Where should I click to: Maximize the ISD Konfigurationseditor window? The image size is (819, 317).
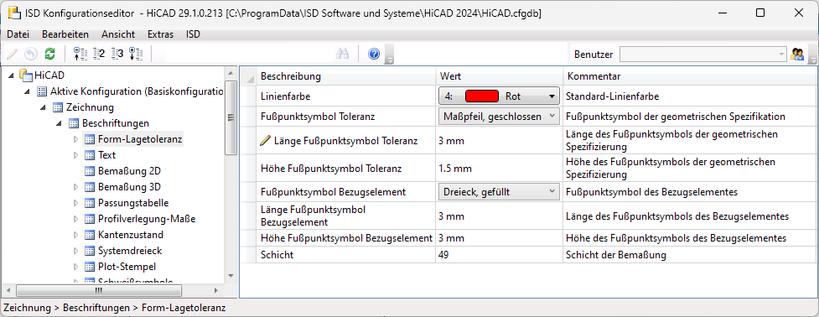click(x=760, y=13)
